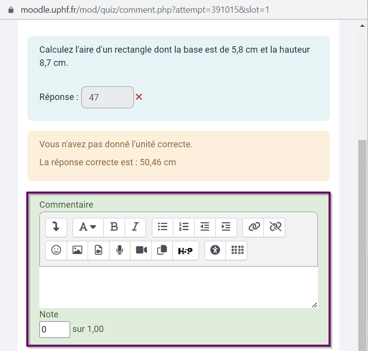
Task: Insert a media file
Action: (98, 250)
